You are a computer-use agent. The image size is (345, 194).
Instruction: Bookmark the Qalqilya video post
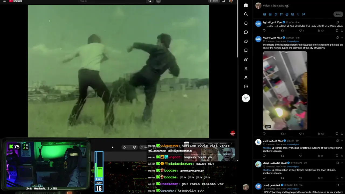[x=337, y=134]
